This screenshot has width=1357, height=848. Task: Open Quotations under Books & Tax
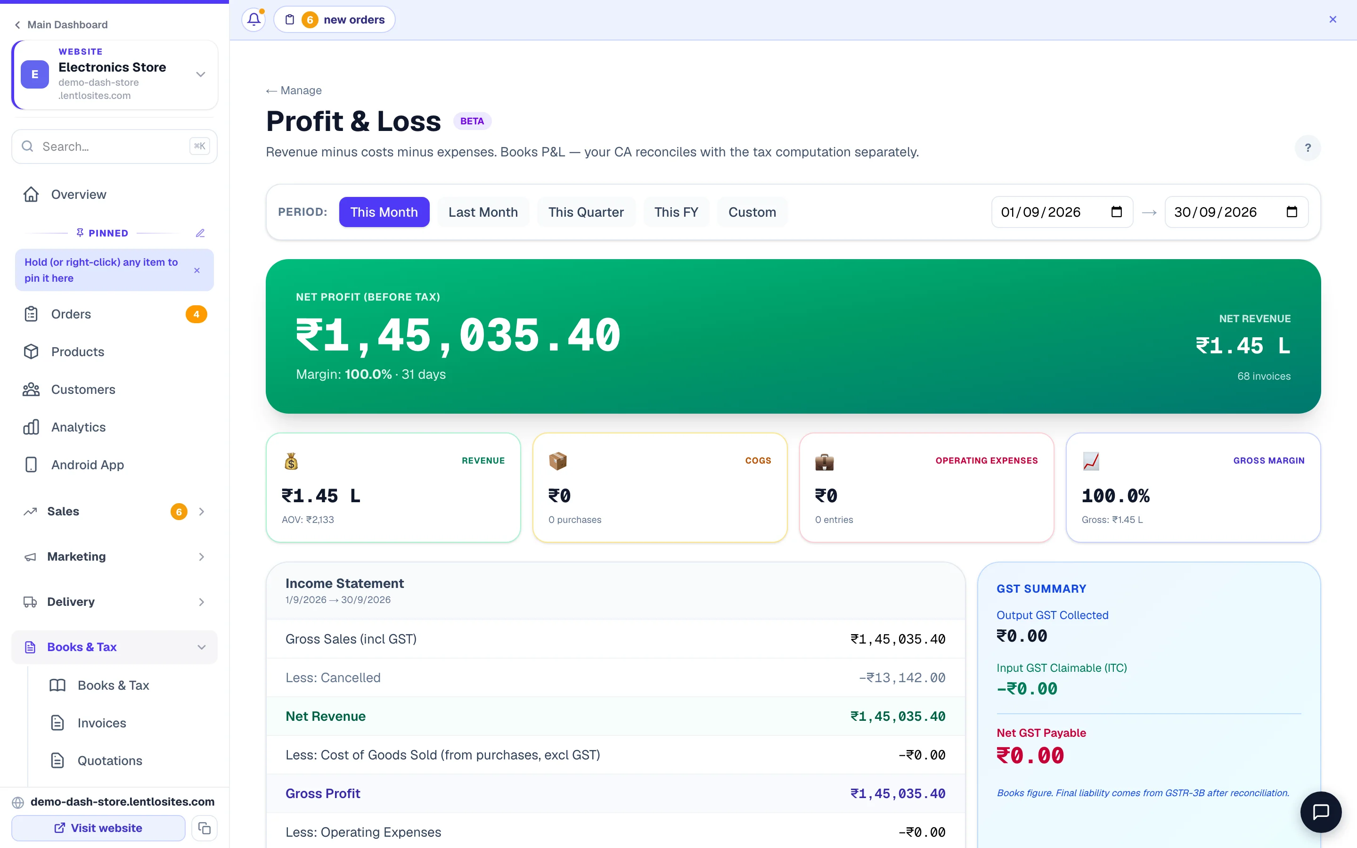pyautogui.click(x=127, y=760)
